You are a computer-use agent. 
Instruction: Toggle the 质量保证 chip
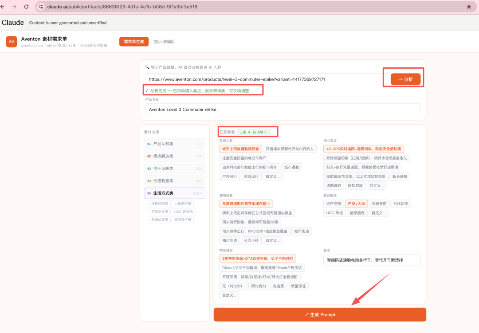point(298,286)
